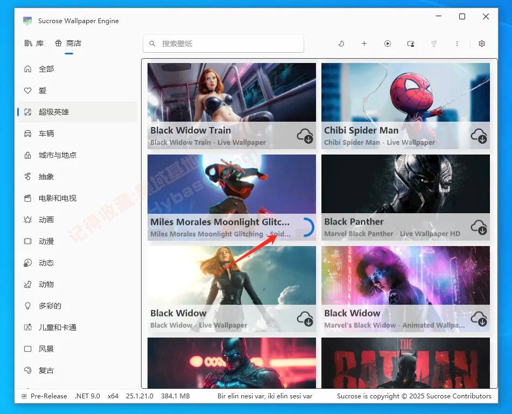The height and width of the screenshot is (414, 512).
Task: Open 抽象 abstract category
Action: pyautogui.click(x=78, y=177)
